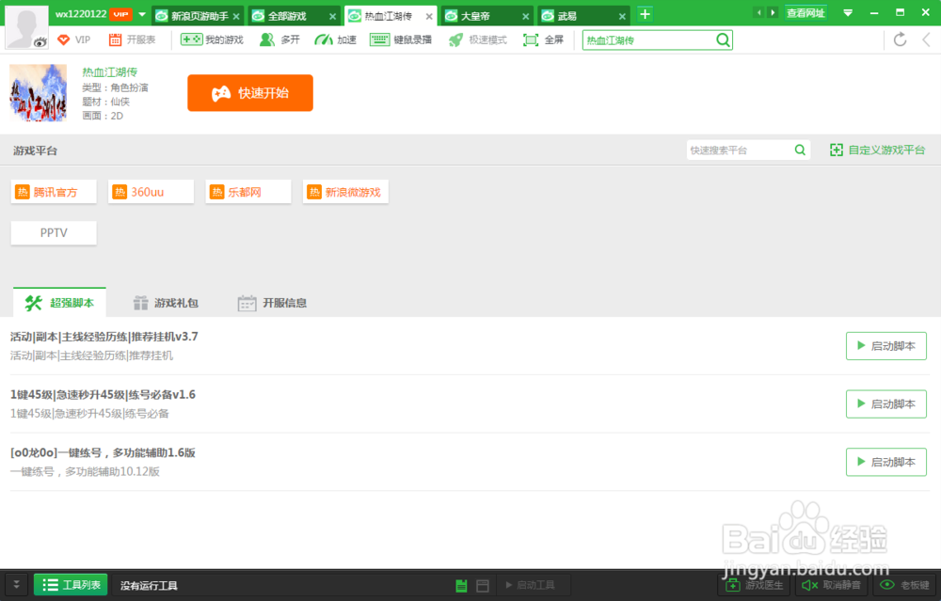The width and height of the screenshot is (941, 601).
Task: Click script title [o0龙0o]一键练号，多功能辅助1.6版
Action: (103, 452)
